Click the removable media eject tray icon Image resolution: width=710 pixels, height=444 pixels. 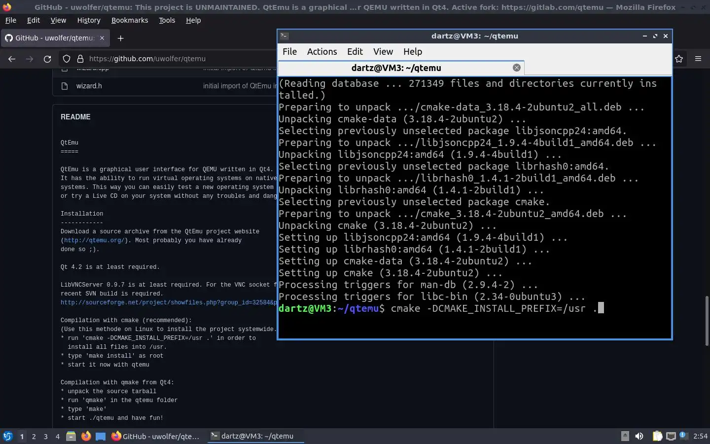[625, 436]
